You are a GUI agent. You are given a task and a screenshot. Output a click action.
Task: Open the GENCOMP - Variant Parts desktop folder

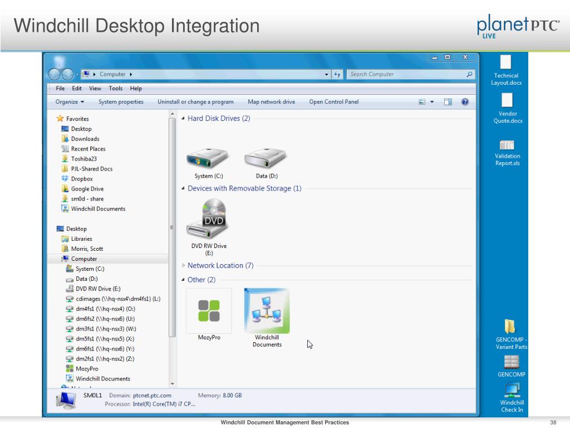[x=511, y=334]
